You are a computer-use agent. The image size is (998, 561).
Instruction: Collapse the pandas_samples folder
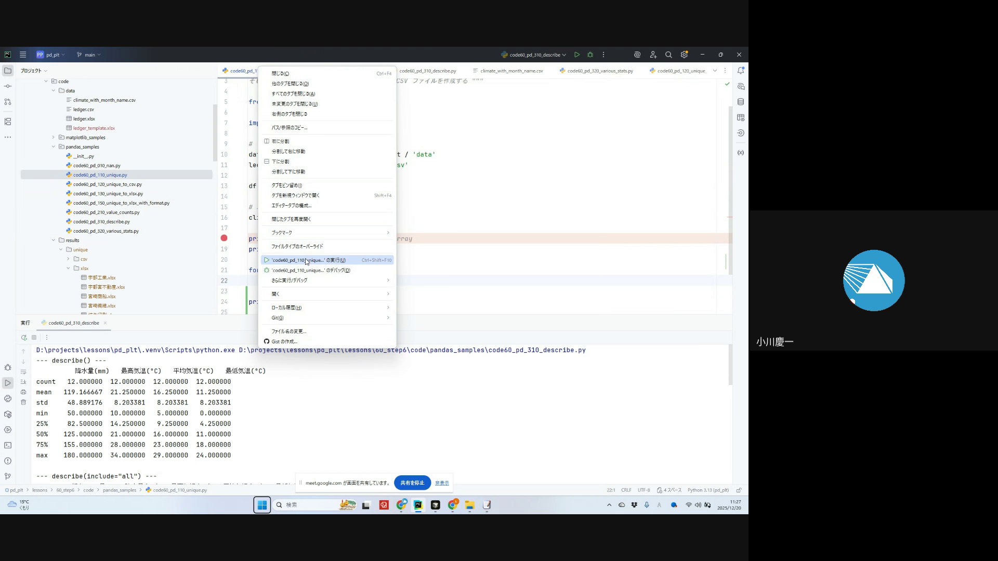coord(54,147)
